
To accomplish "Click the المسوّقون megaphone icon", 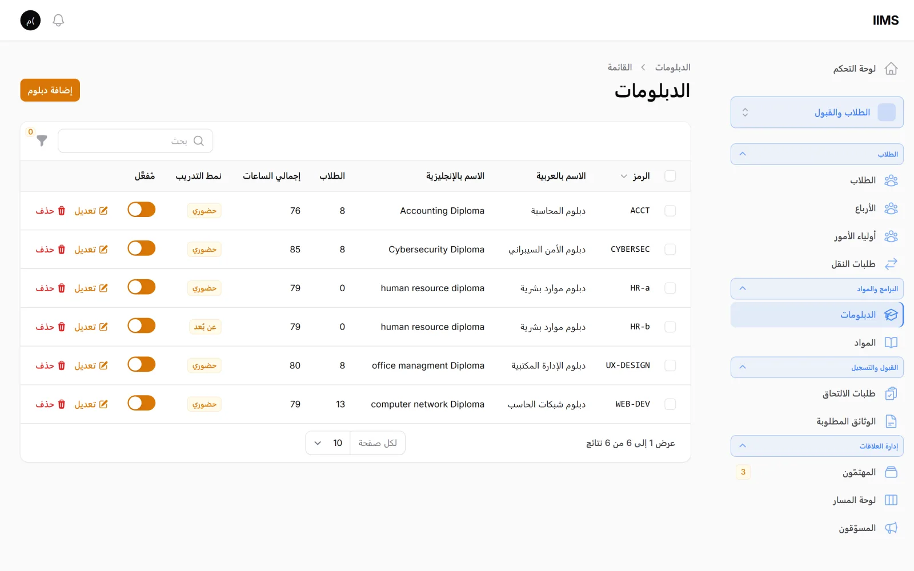I will 891,528.
